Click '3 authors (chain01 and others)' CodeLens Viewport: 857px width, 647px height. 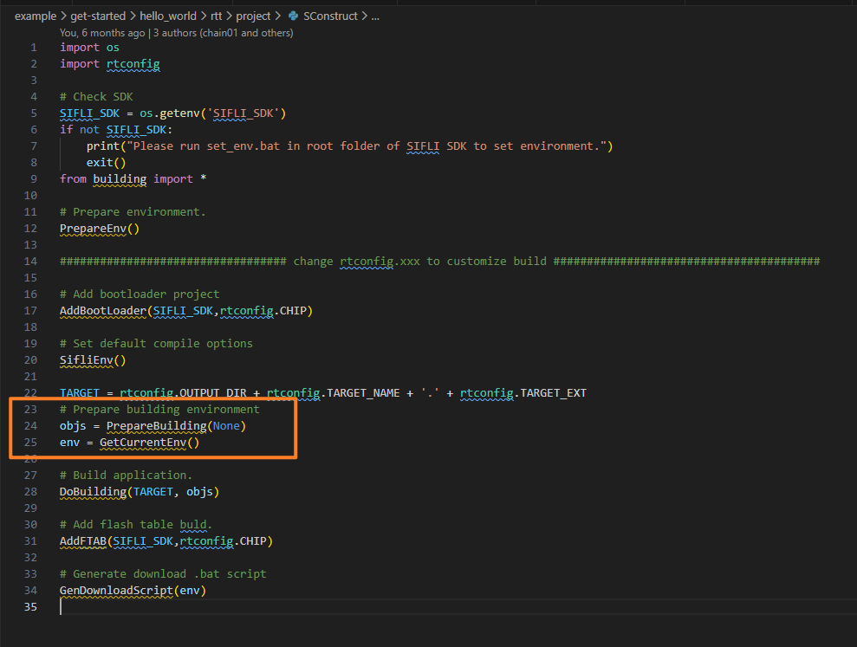(223, 33)
